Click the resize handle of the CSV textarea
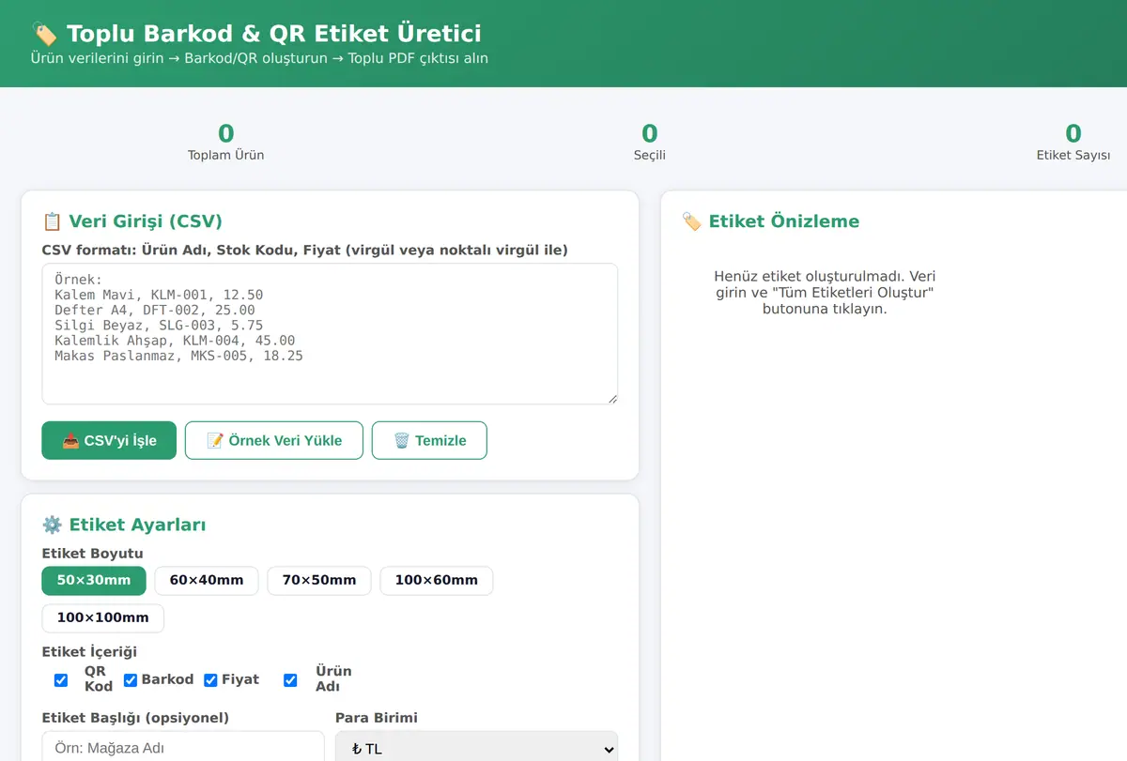The image size is (1127, 761). [x=612, y=399]
